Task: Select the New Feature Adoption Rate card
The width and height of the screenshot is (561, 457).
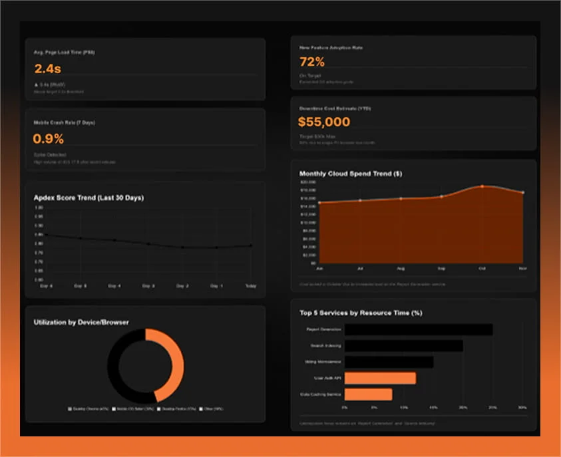Action: coord(413,63)
